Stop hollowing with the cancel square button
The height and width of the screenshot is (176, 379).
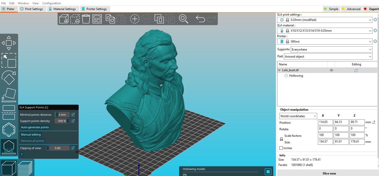pyautogui.click(x=268, y=172)
